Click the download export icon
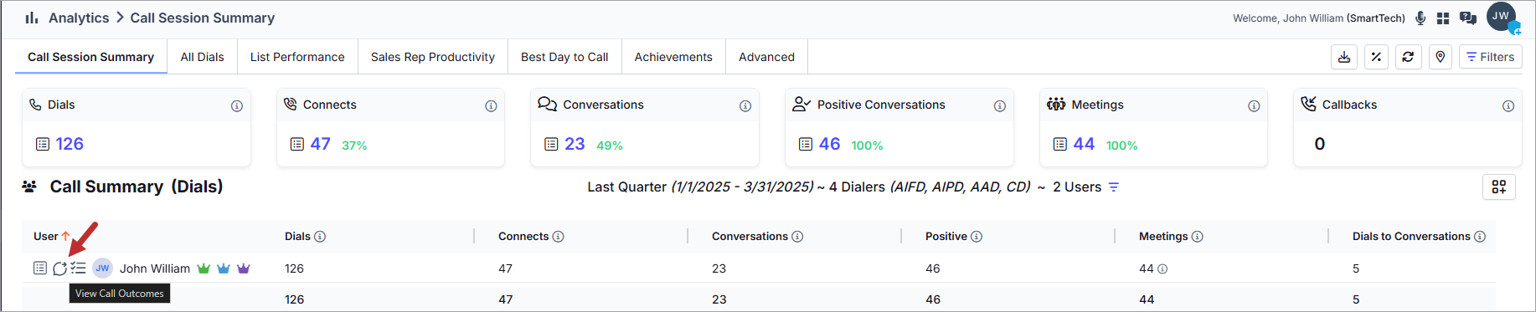 tap(1343, 57)
